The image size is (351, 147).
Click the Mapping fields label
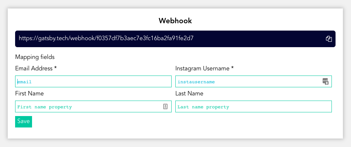(x=35, y=57)
